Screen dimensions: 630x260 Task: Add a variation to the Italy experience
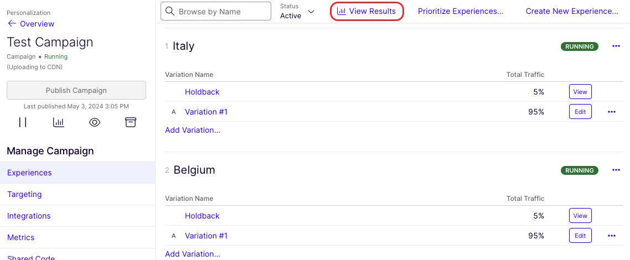tap(193, 130)
